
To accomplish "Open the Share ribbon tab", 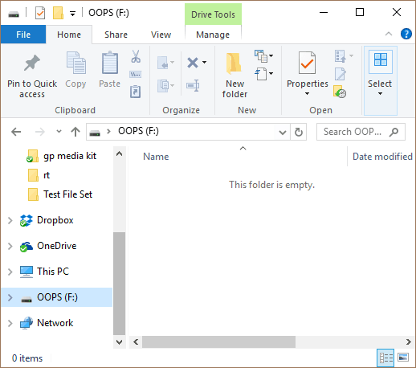I will (116, 35).
